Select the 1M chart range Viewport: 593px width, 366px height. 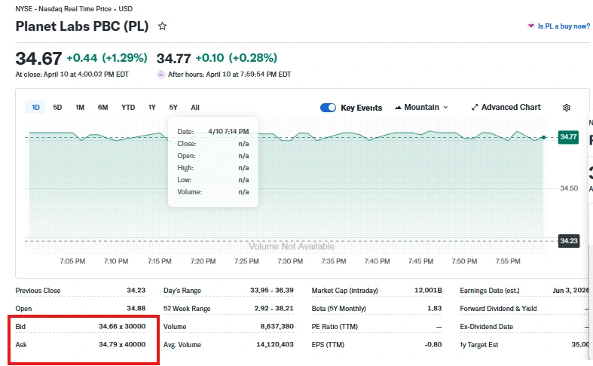[80, 108]
